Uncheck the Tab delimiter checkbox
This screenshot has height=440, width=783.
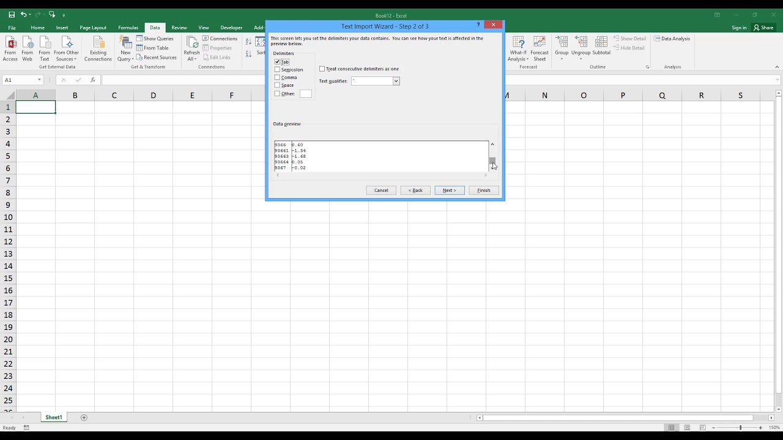point(277,62)
